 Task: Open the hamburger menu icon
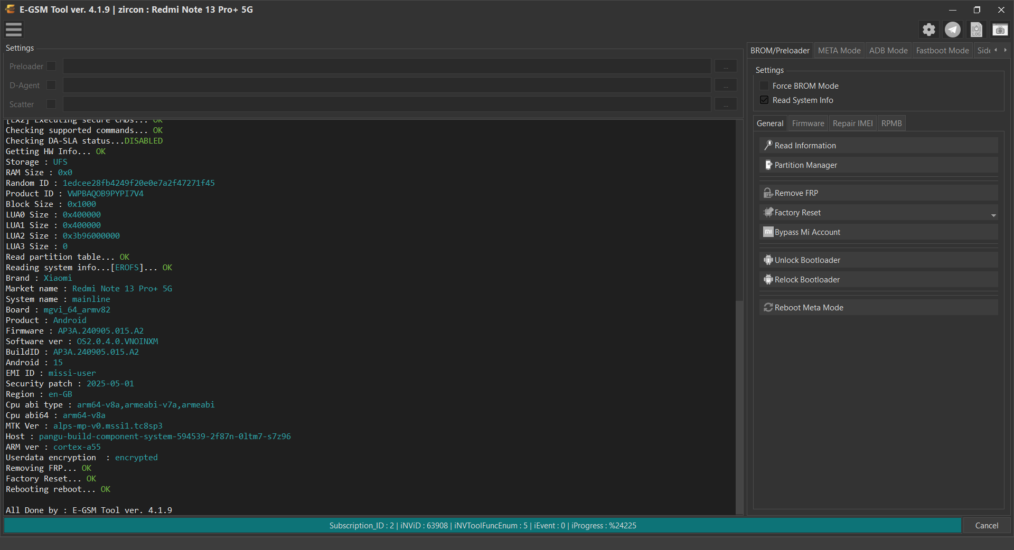tap(14, 30)
